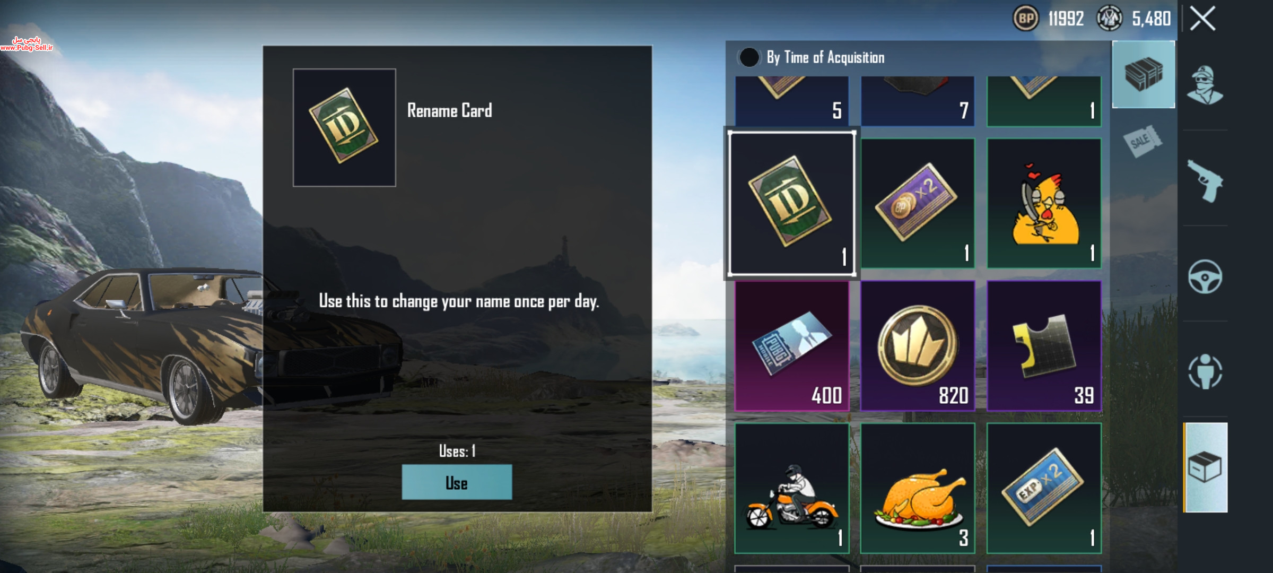Switch to the weapon pistol category
The image size is (1273, 573).
point(1205,180)
